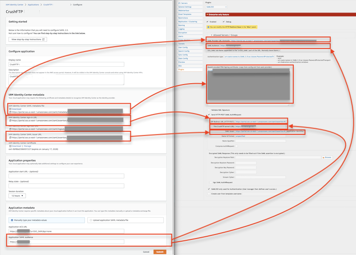356x255 pixels.
Task: Select Plugins tab in CrushFTP sidebar
Action: pyautogui.click(x=190, y=69)
